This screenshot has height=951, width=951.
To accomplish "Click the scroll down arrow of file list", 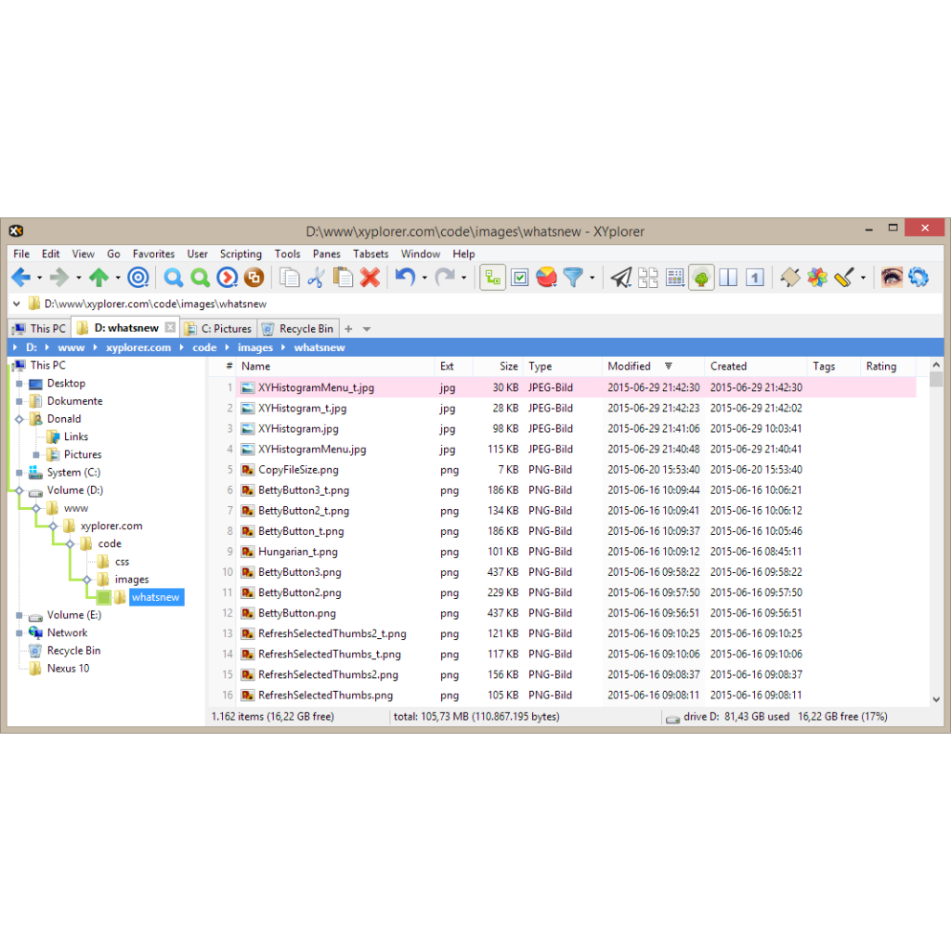I will pos(936,699).
